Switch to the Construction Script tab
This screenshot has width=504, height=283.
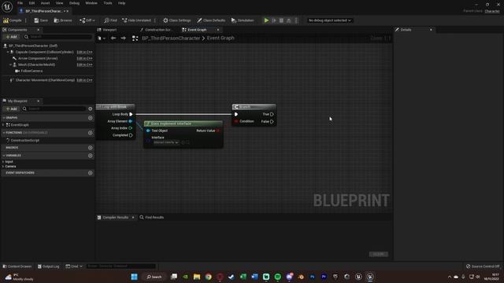point(157,30)
